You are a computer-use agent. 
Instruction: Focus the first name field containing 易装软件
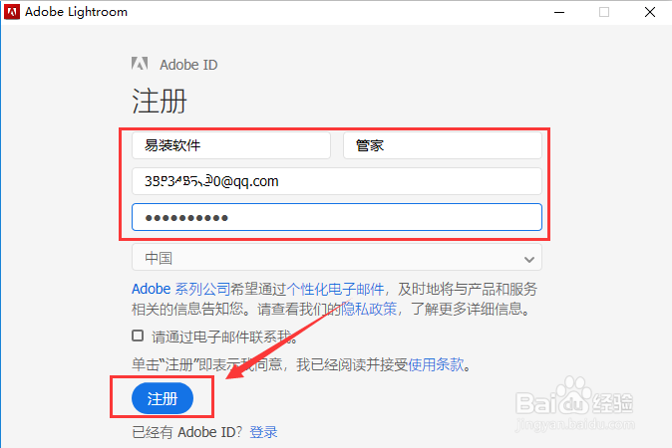231,145
